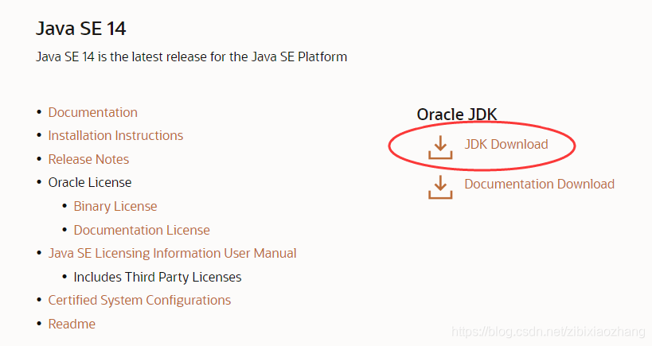Open Certified System Configurations link

click(x=139, y=301)
